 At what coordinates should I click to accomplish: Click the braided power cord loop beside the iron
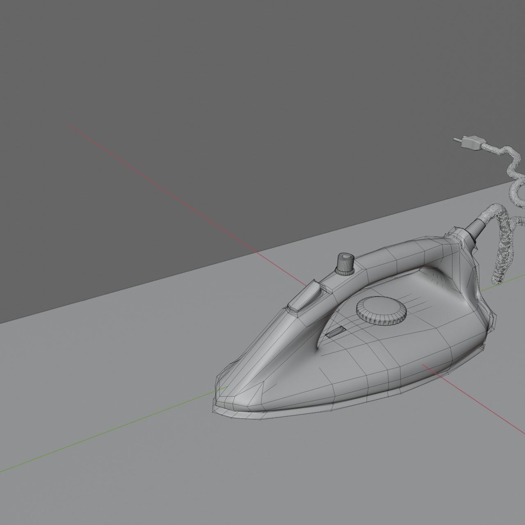tap(504, 242)
